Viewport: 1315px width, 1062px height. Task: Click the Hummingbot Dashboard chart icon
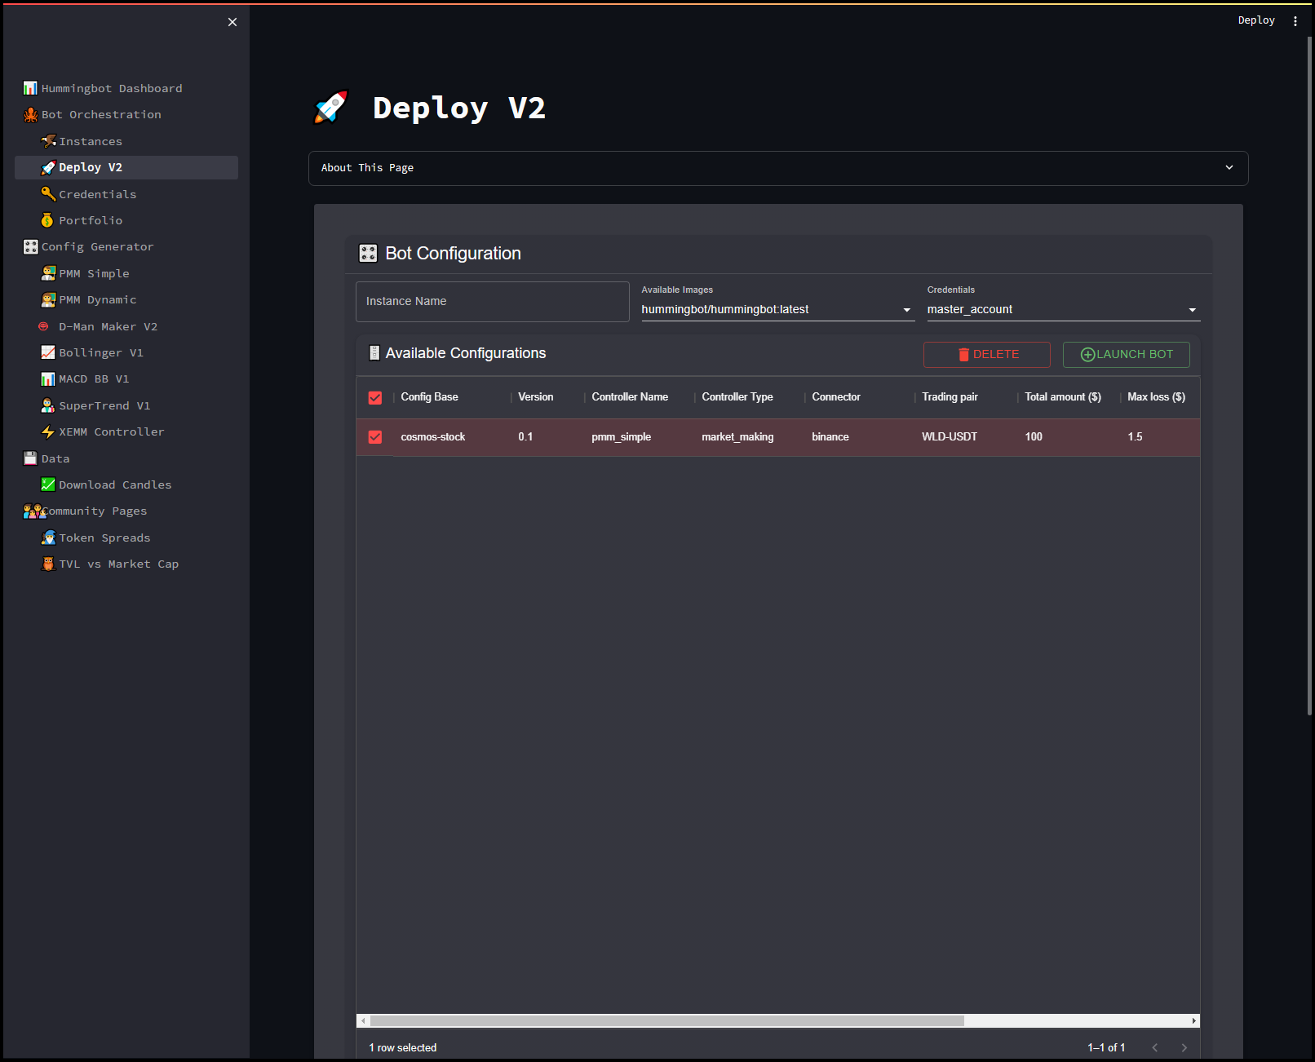click(x=30, y=88)
